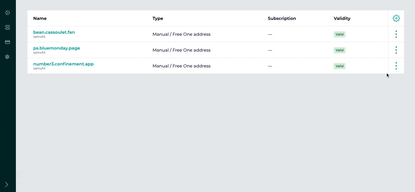Open the credit card billing icon
The height and width of the screenshot is (192, 415).
(x=8, y=42)
